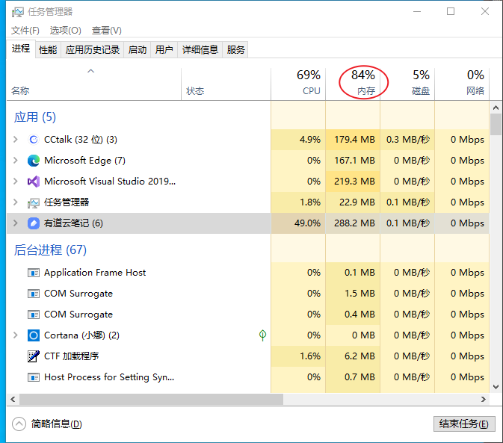Click the horizontal scrollbar left arrow
Viewport: 503px width, 443px height.
[x=13, y=400]
